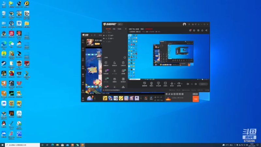The height and width of the screenshot is (147, 261).
Task: Switch to the third scene tab
Action: (x=119, y=29)
